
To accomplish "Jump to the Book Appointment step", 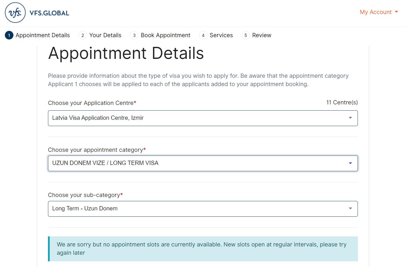I will pyautogui.click(x=165, y=35).
